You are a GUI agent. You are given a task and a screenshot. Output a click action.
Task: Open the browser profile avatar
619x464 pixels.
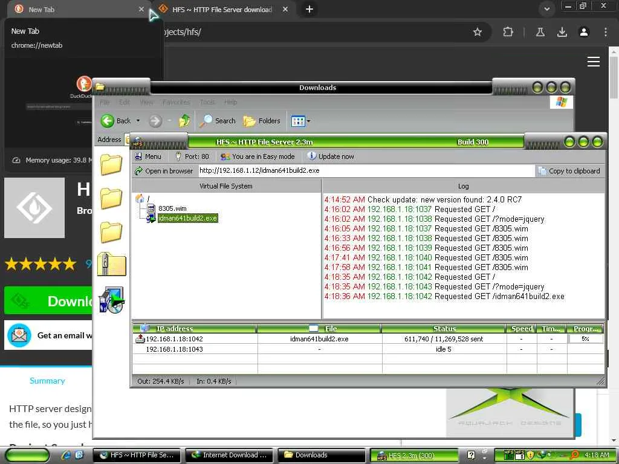(584, 32)
